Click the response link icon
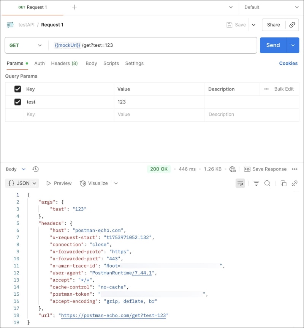 294,183
